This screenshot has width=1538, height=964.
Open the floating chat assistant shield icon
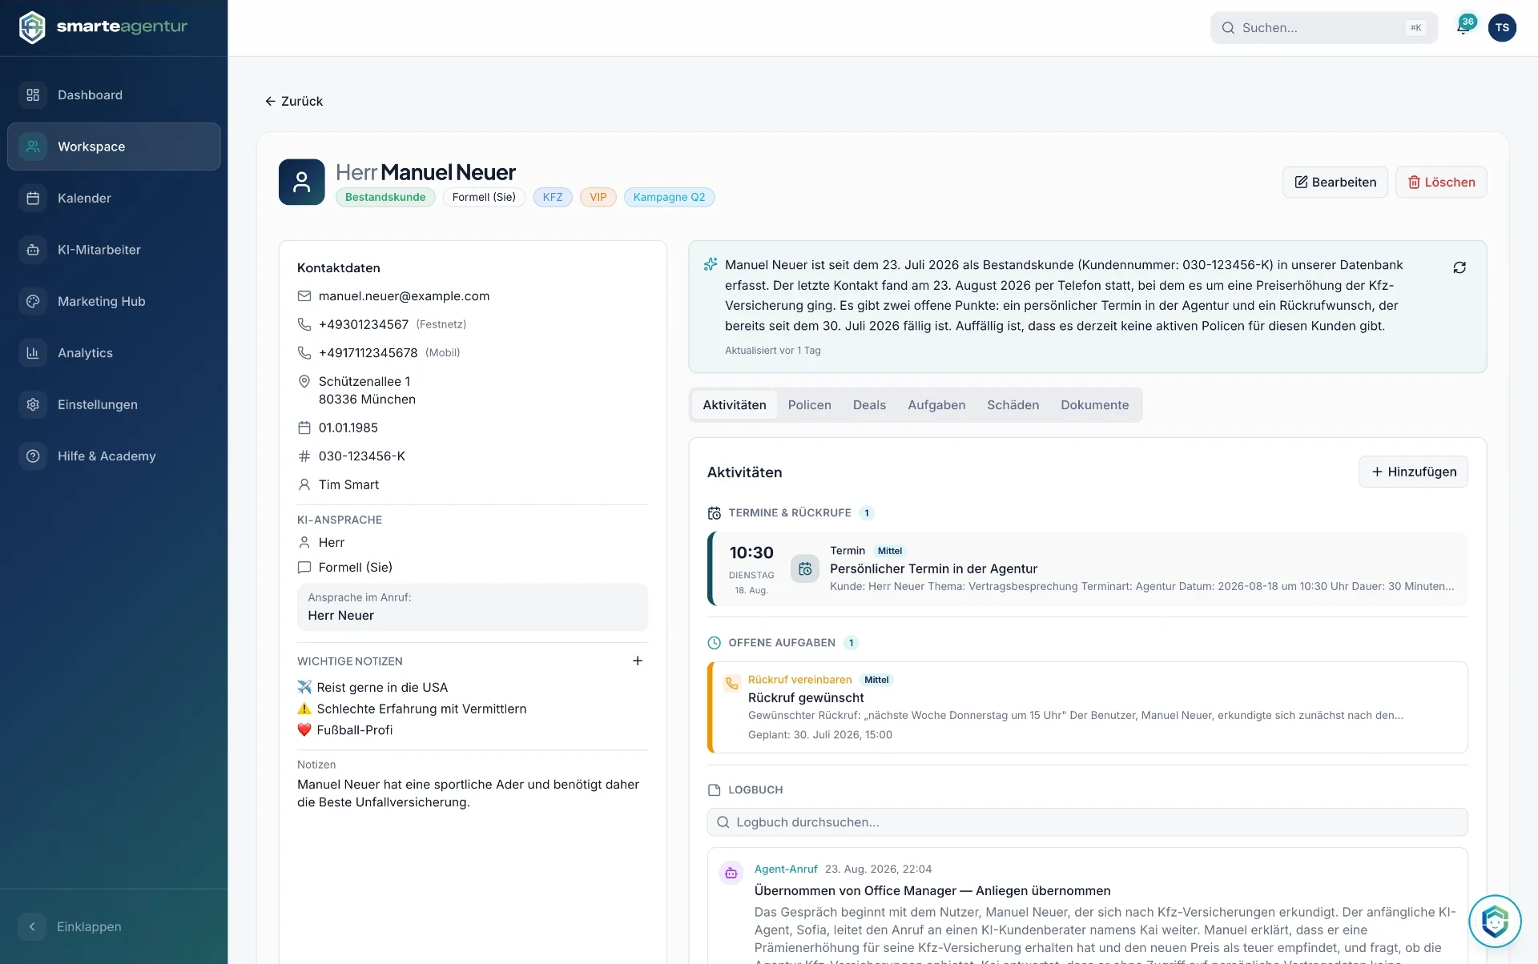1495,922
